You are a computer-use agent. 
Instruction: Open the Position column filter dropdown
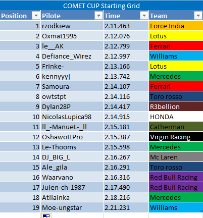(x=36, y=16)
